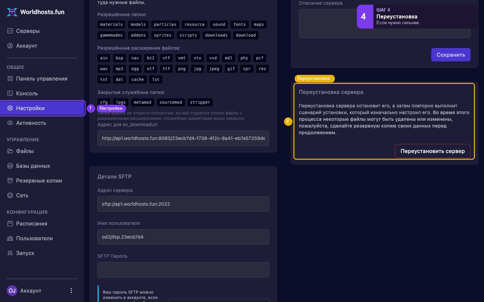484x302 pixels.
Task: Click Переустановить сервер button
Action: [433, 151]
